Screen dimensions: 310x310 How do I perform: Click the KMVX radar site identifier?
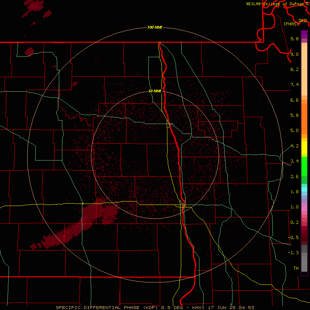(198, 308)
